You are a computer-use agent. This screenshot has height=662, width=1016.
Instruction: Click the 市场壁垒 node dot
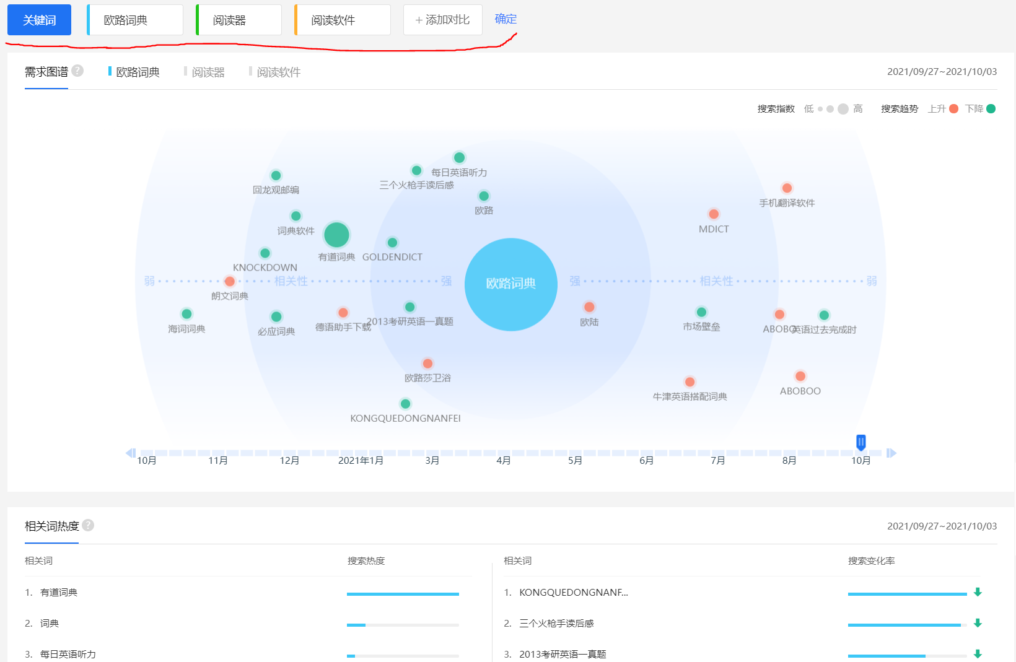701,312
